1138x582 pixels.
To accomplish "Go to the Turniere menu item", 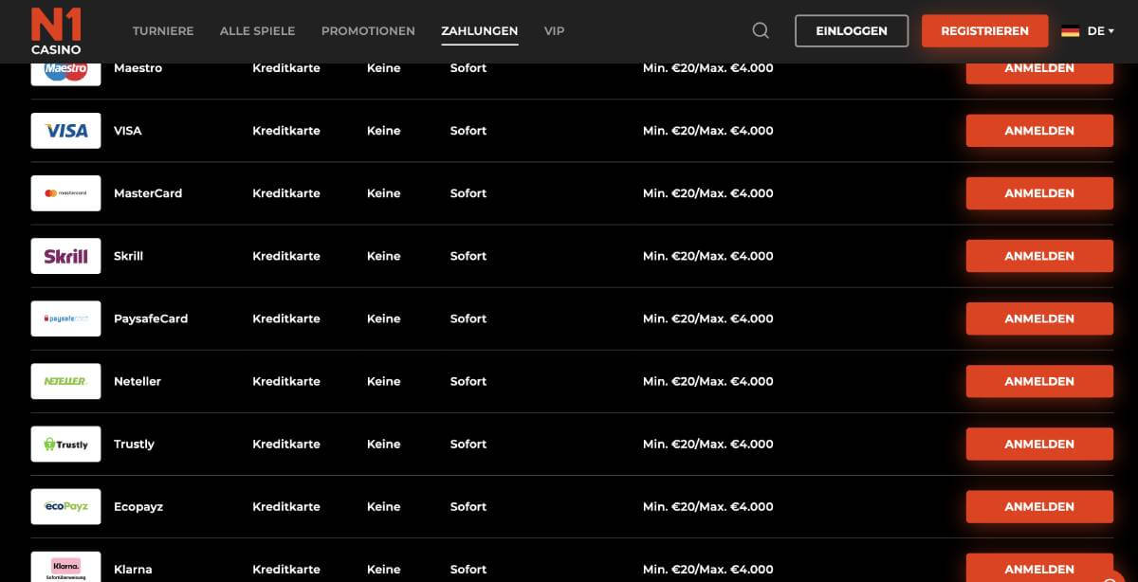I will tap(163, 31).
